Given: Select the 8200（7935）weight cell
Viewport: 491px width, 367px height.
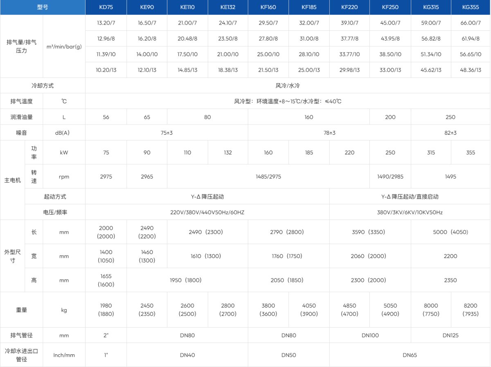Looking at the screenshot, I should coord(470,310).
